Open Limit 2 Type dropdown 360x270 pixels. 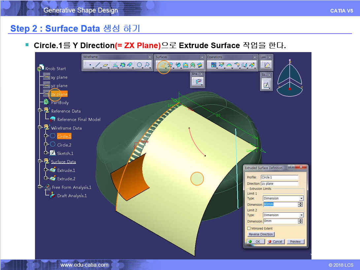301,215
